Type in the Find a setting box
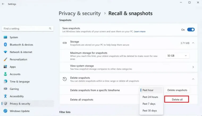 (x=25, y=29)
